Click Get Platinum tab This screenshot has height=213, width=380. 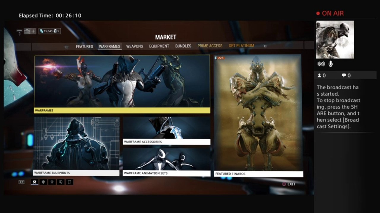241,46
